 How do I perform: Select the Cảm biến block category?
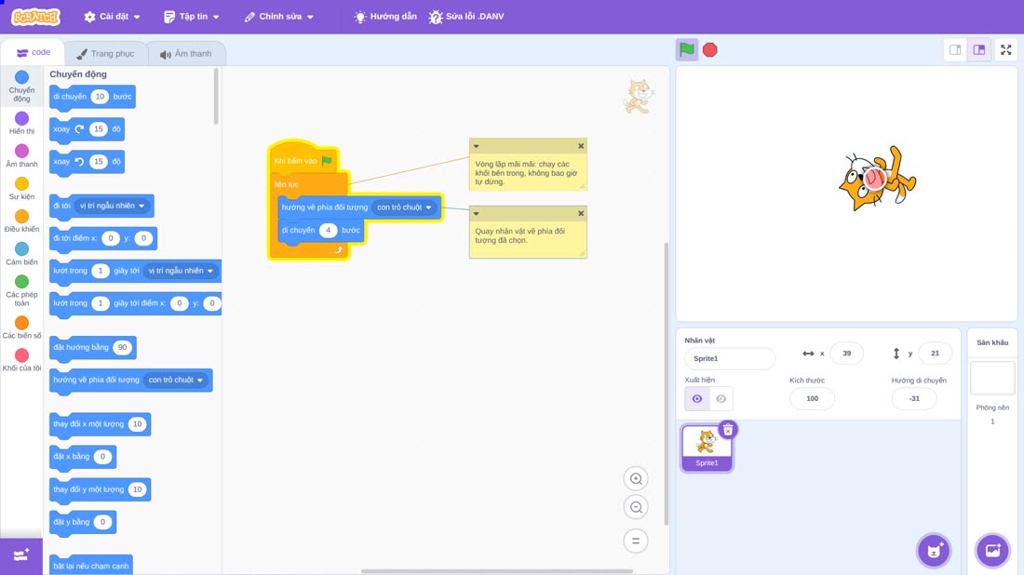pos(21,254)
